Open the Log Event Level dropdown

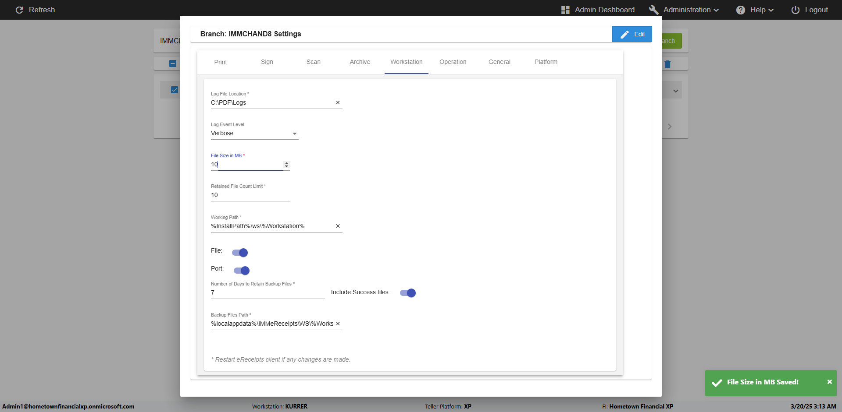(254, 134)
